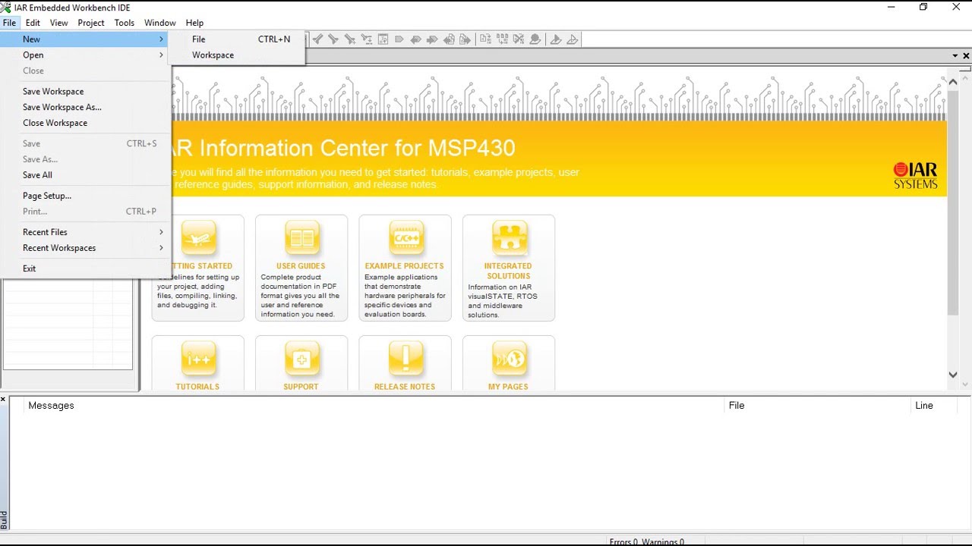
Task: Open the Integrated Solutions puzzle icon
Action: [509, 238]
